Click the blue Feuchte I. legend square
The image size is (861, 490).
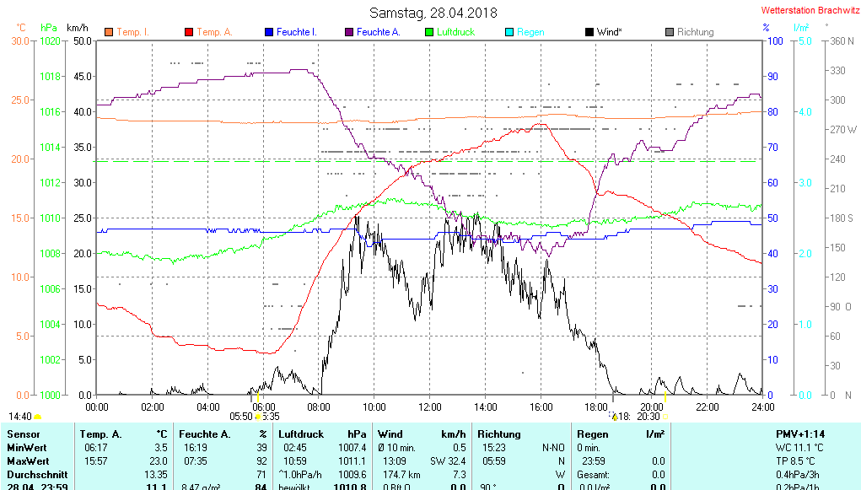pyautogui.click(x=269, y=32)
